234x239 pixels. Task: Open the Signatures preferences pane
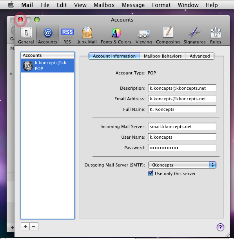[x=195, y=36]
